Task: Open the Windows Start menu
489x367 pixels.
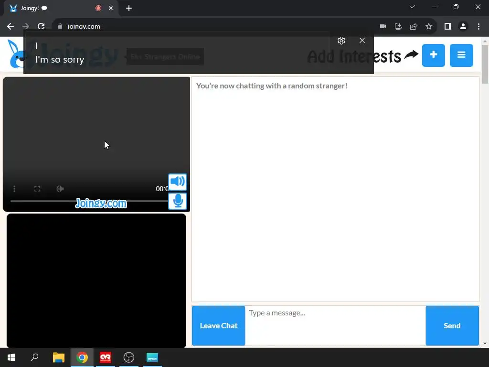Action: 11,357
